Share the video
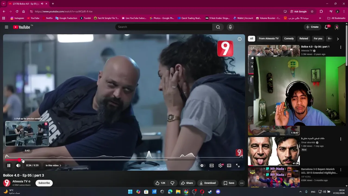 click(x=187, y=183)
